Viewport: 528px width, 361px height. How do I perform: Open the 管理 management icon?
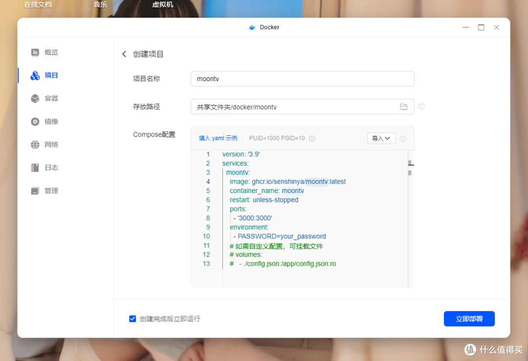click(x=35, y=191)
